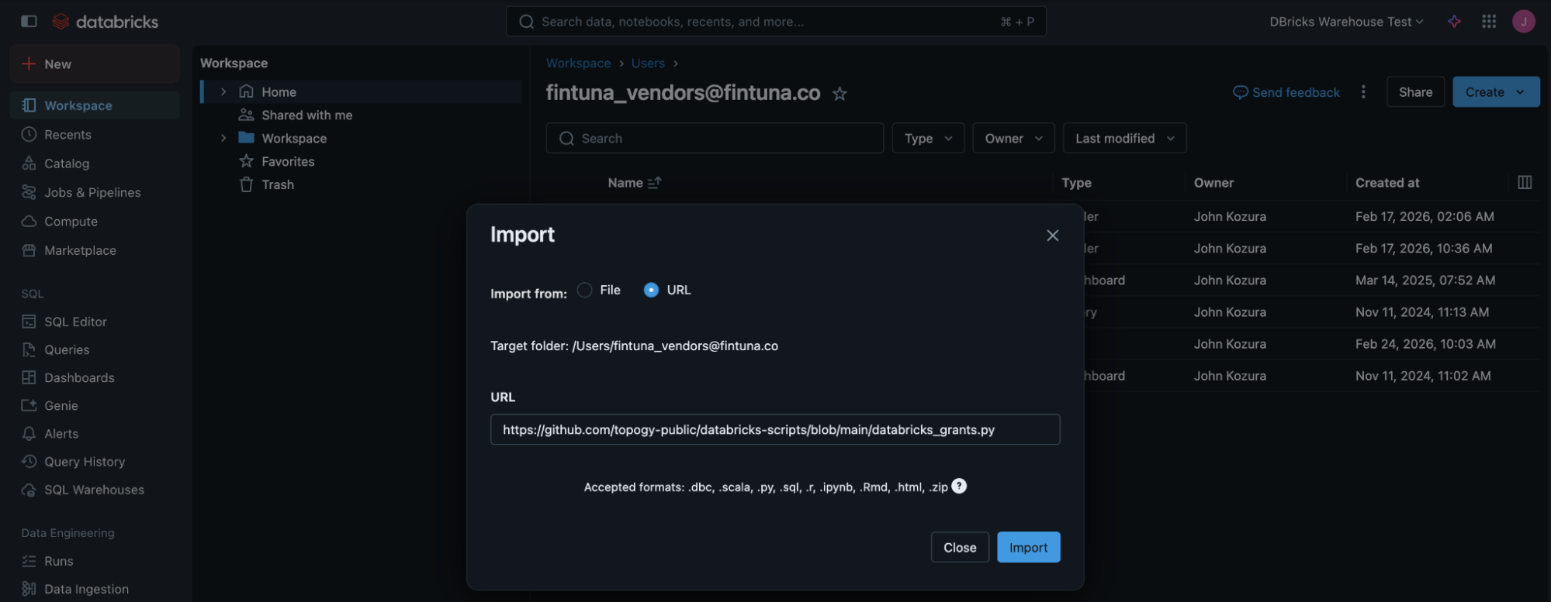Expand the Home tree node chevron
This screenshot has width=1551, height=602.
[223, 91]
